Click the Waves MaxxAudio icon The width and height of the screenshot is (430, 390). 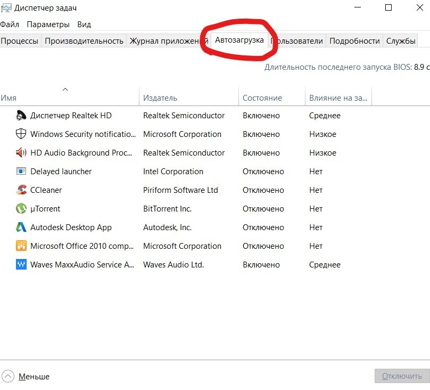(21, 265)
